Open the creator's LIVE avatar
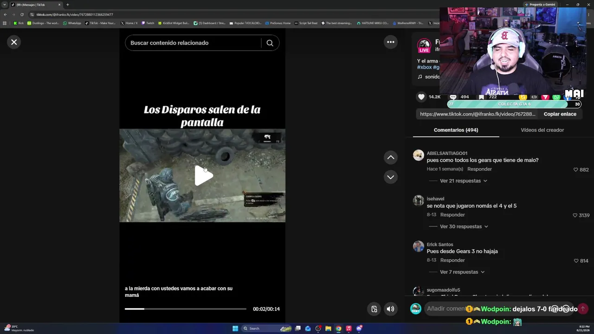Viewport: 594px width, 334px height. point(424,45)
